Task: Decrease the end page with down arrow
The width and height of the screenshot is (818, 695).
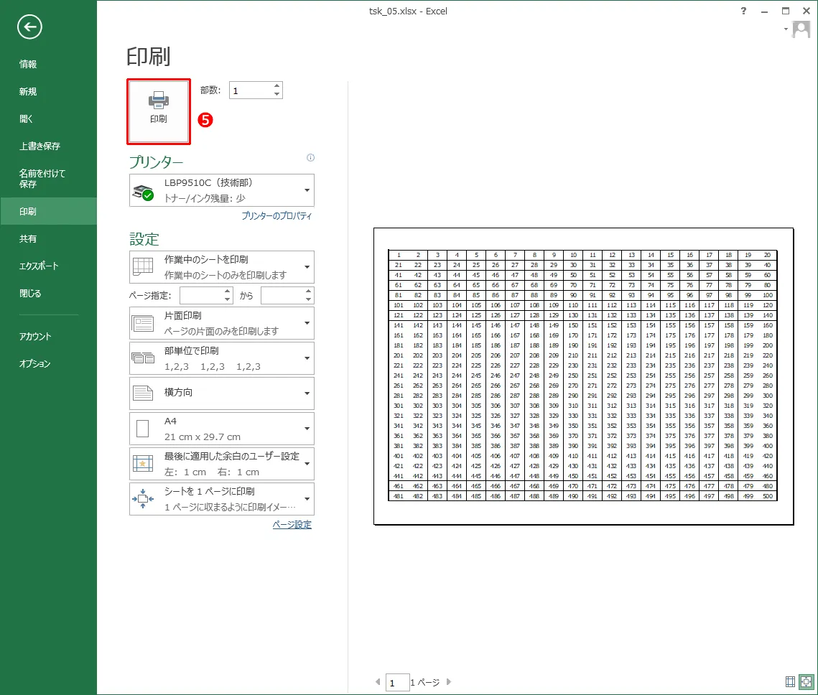Action: click(309, 300)
